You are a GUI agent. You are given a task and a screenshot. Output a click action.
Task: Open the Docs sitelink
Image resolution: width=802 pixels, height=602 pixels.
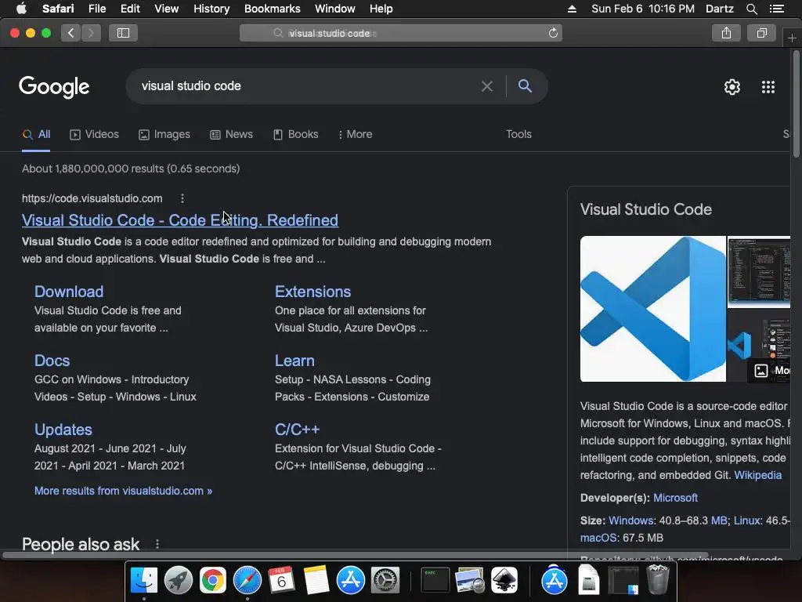coord(52,361)
